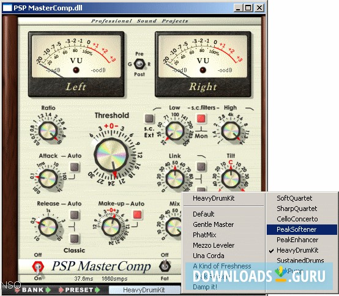Minimize the PSP MasterComp window
Image resolution: width=339 pixels, height=296 pixels.
tap(238, 8)
